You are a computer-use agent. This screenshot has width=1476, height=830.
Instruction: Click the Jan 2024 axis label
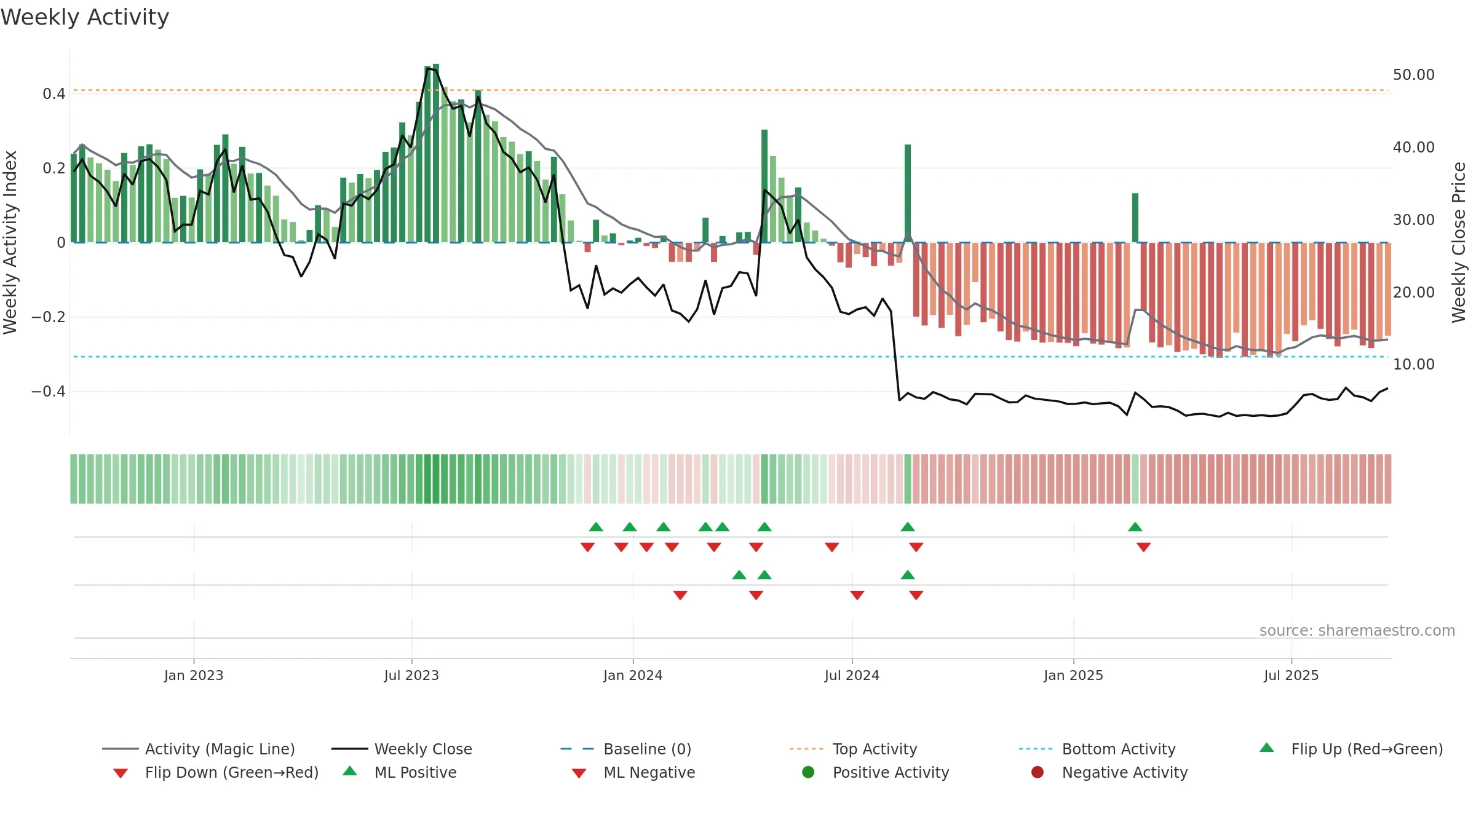[x=633, y=675]
